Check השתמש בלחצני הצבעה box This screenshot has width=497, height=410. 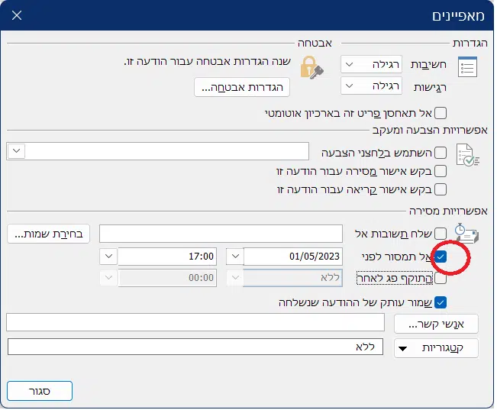tap(441, 153)
